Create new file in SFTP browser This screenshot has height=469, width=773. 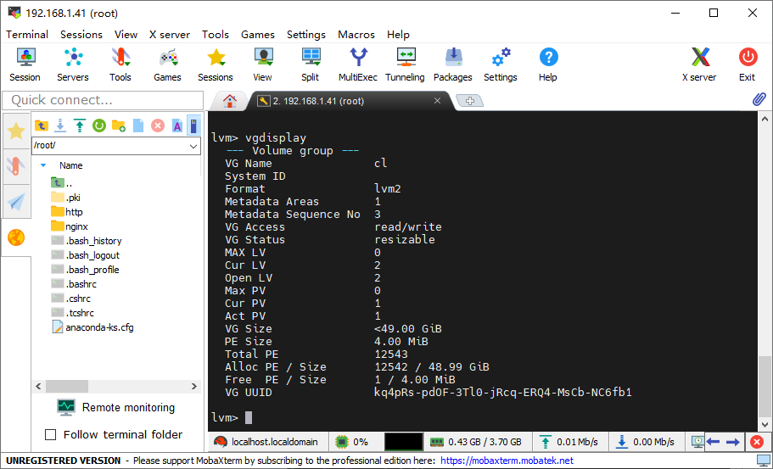138,126
